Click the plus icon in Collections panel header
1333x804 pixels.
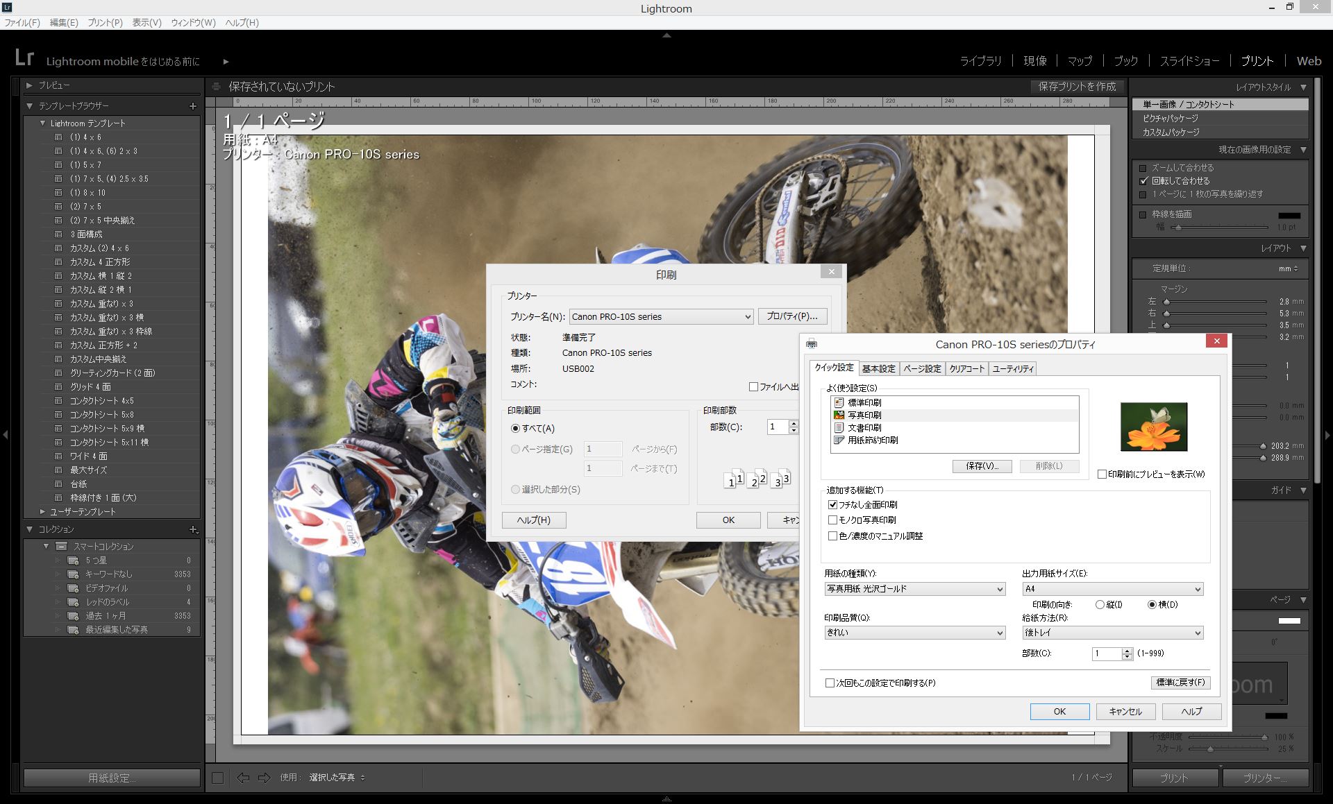click(x=194, y=529)
